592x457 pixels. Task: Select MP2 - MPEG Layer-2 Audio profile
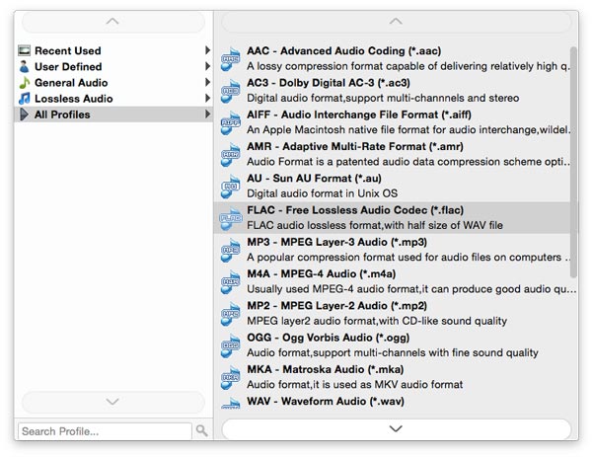(x=393, y=314)
